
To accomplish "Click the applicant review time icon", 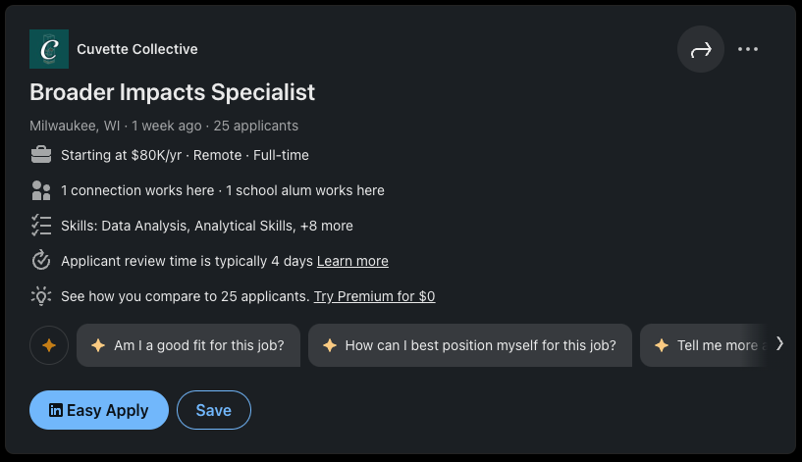I will 41,261.
